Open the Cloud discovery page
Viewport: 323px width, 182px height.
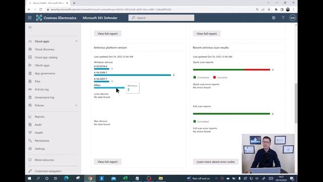44,50
